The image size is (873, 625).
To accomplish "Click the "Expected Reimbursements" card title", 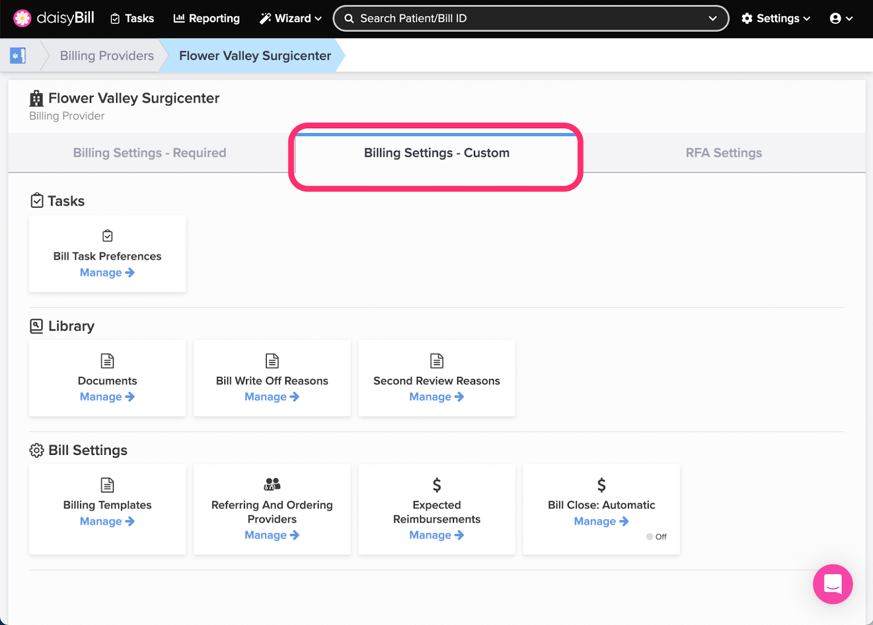I will [436, 512].
